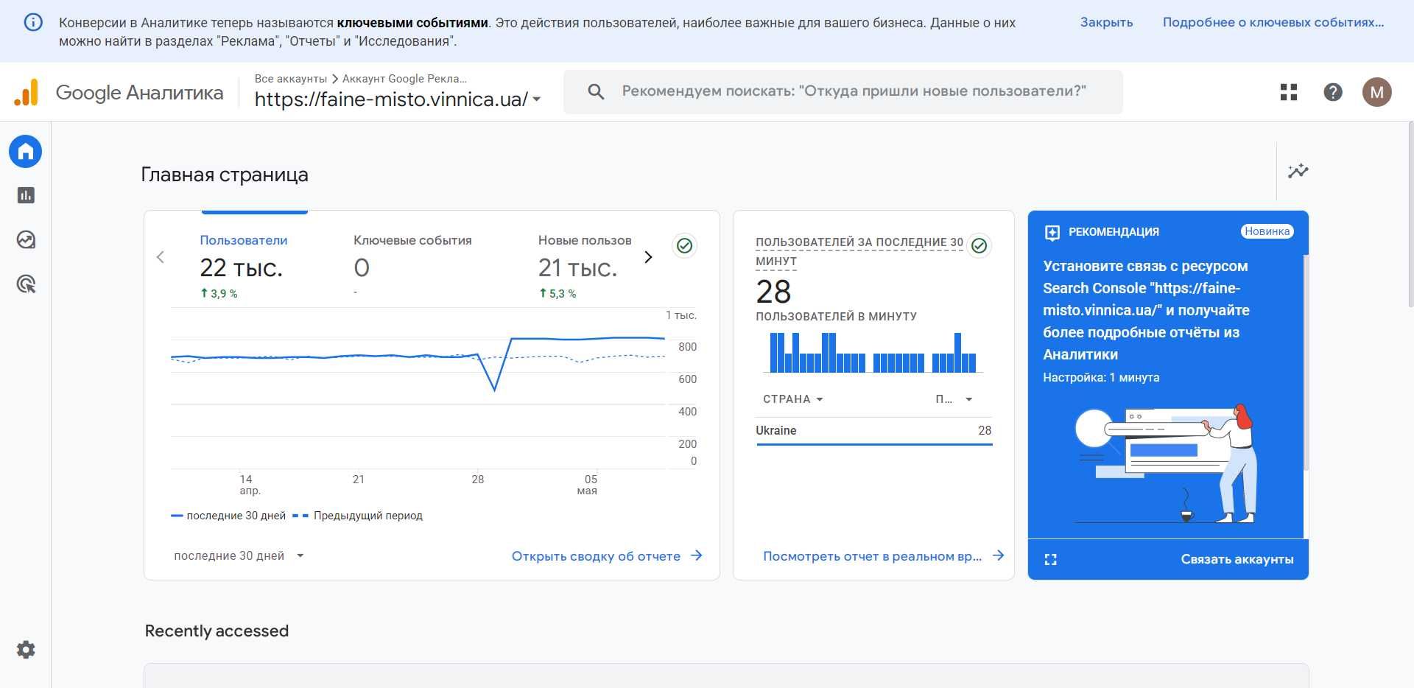Click the Настройка: 1 минута text
Viewport: 1414px width, 688px height.
coord(1101,377)
